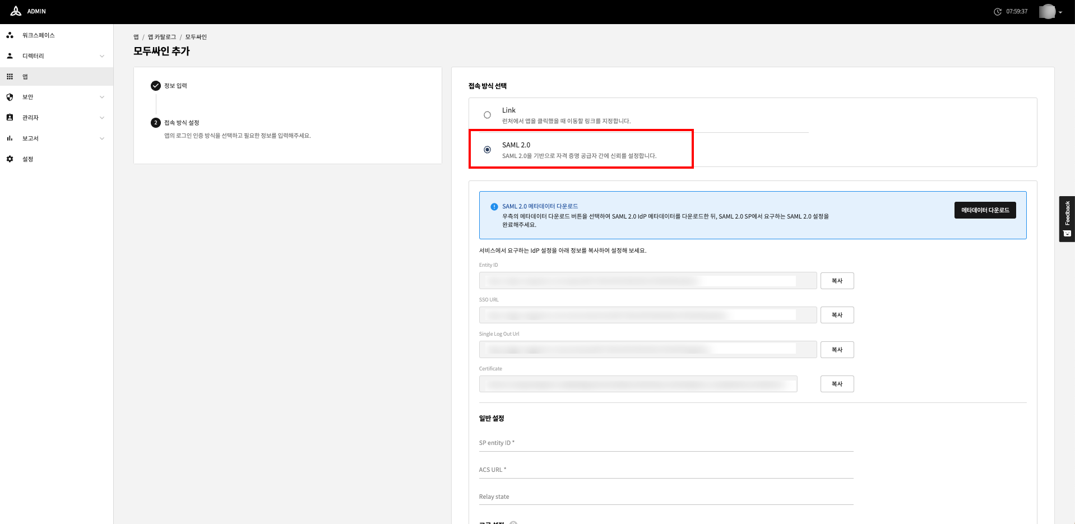
Task: Click the SAML 2.0 메타데이터 다운로드 heading
Action: (x=540, y=206)
